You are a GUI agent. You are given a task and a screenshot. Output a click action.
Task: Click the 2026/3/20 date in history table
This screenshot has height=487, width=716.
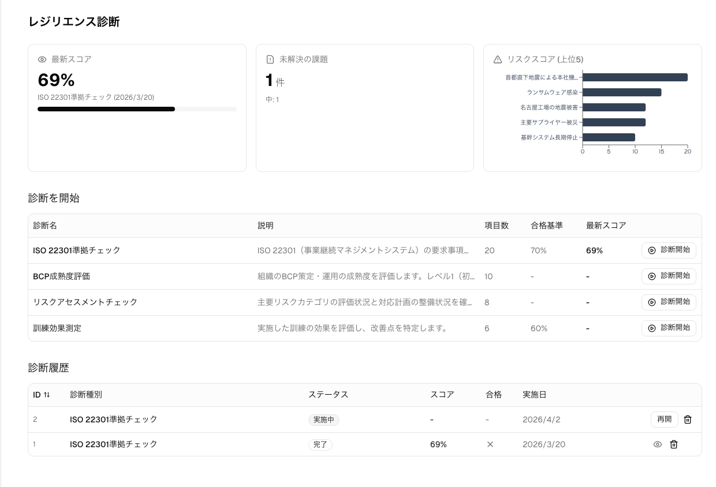[544, 444]
